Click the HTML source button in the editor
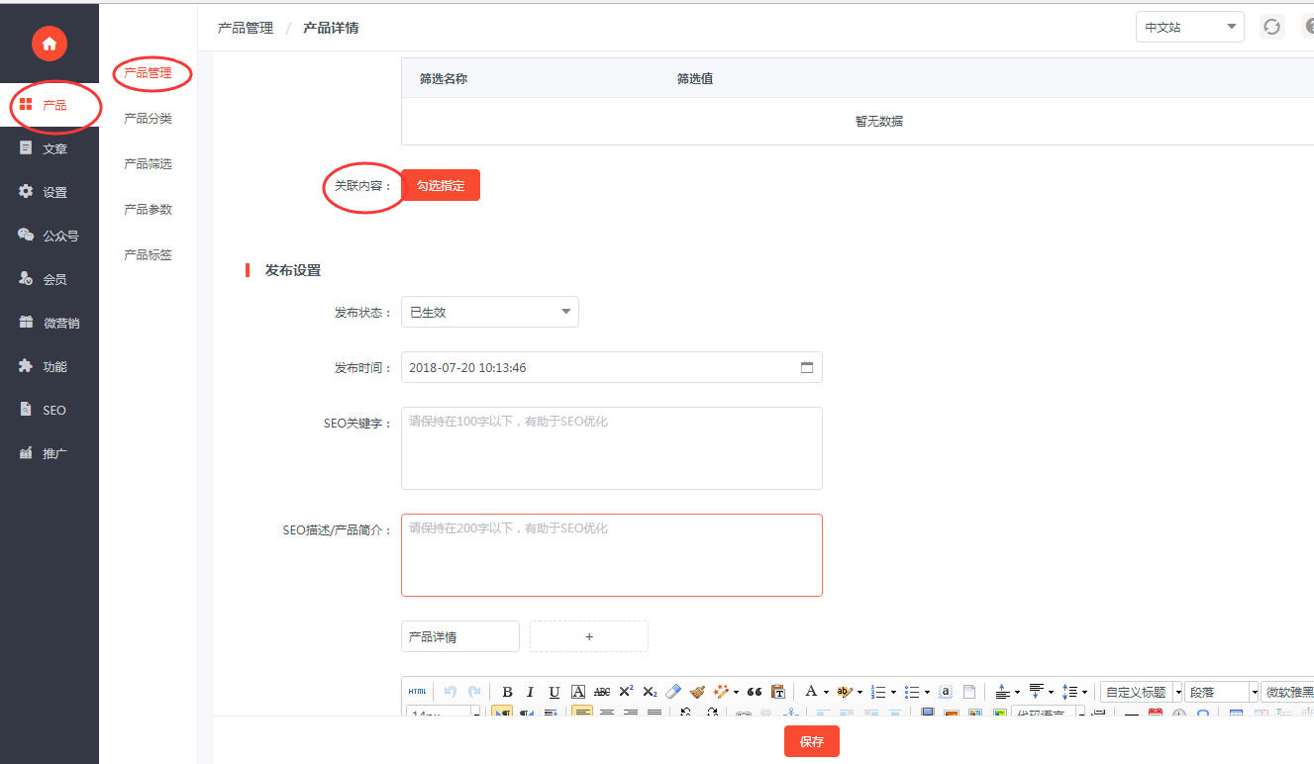Screen dimensions: 1314x764 point(417,692)
